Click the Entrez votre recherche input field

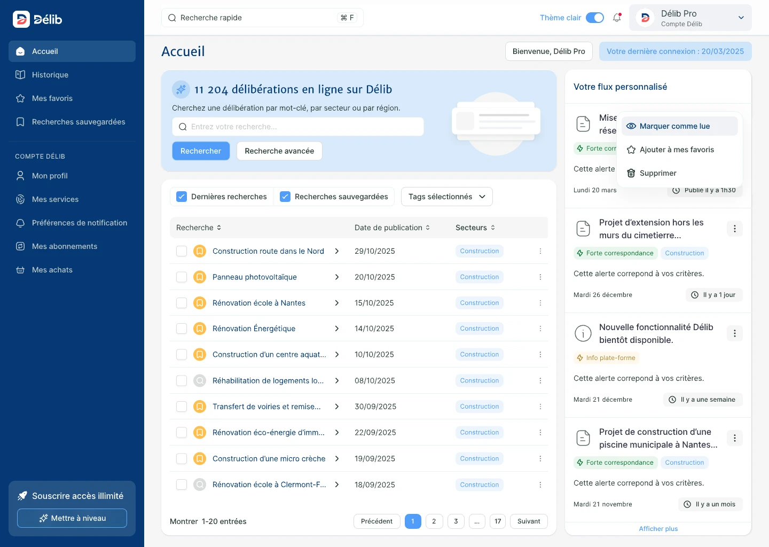pos(298,127)
